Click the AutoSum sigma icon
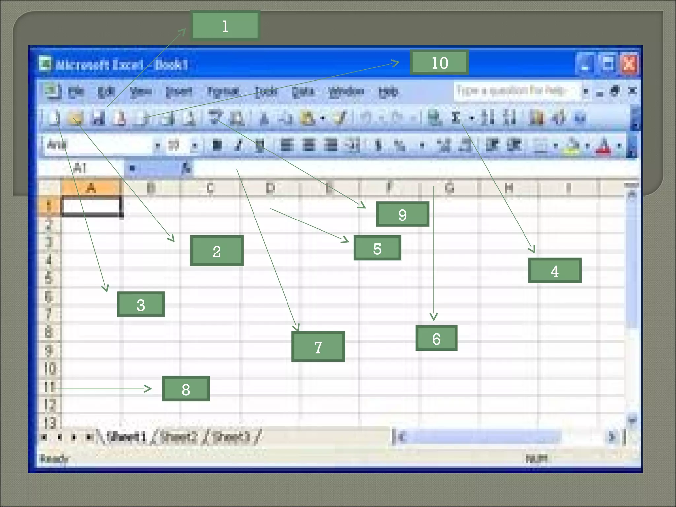676x507 pixels. coord(456,117)
